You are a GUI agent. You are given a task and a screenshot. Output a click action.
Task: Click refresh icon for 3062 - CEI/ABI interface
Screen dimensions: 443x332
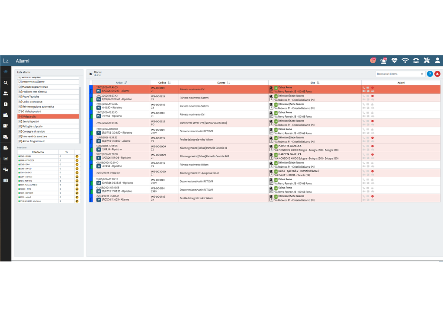click(x=77, y=156)
